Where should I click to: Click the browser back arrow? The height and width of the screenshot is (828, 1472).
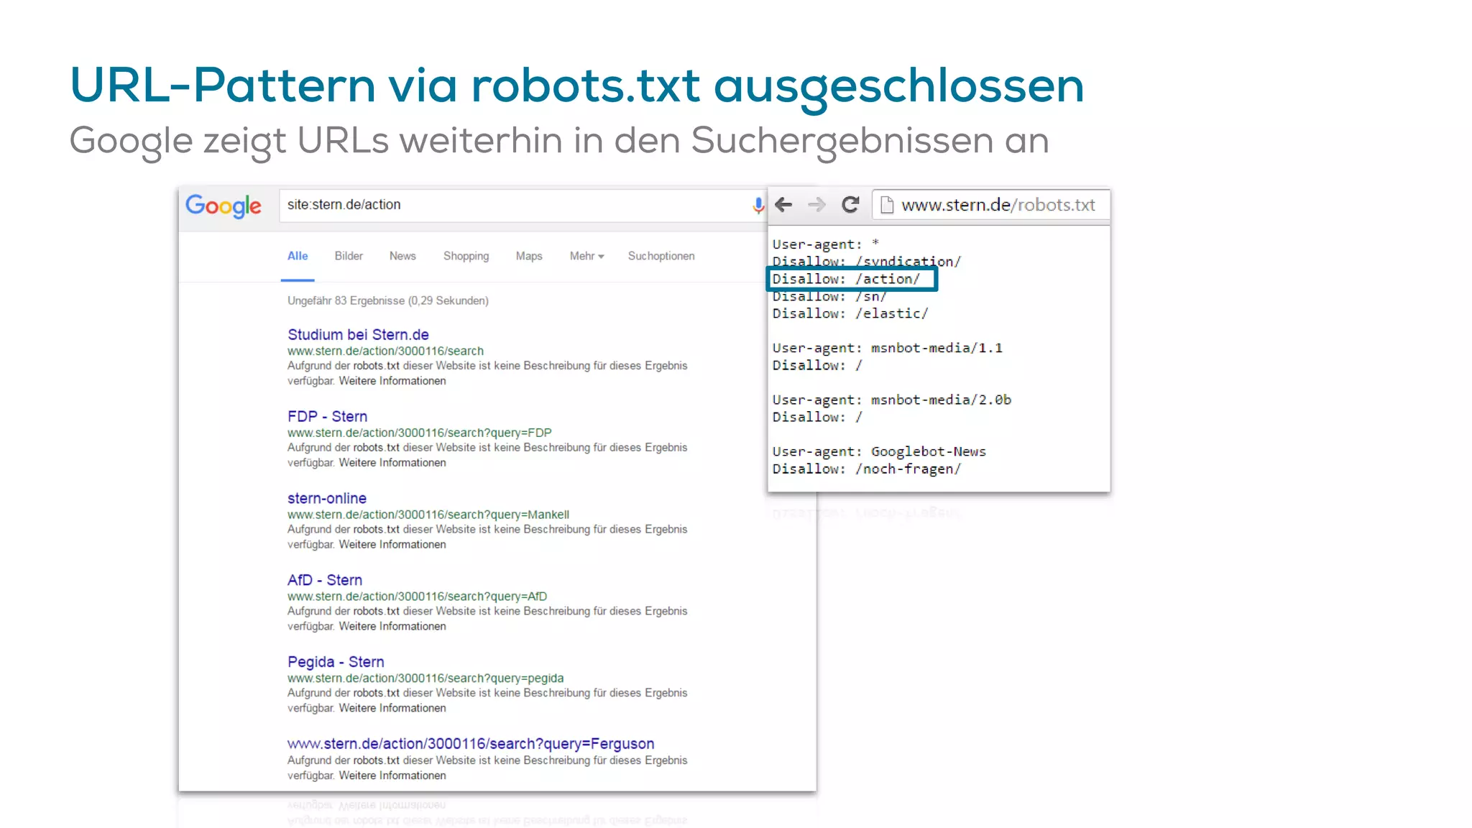(783, 205)
